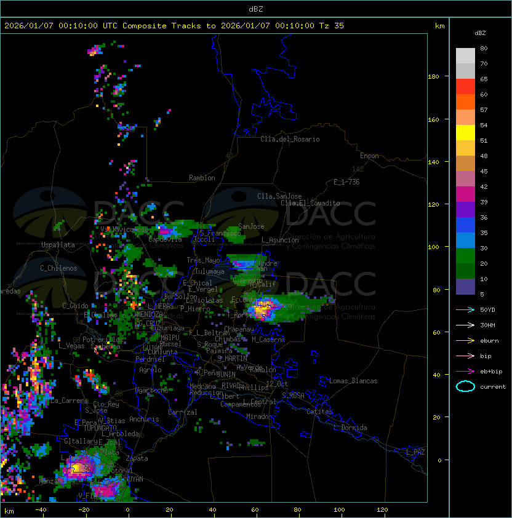Click the 'Lomas_Blancas' map label
This screenshot has height=518, width=512.
(353, 381)
